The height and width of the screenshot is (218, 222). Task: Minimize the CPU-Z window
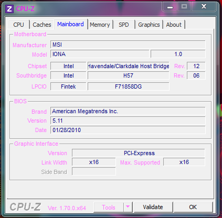[x=170, y=7]
